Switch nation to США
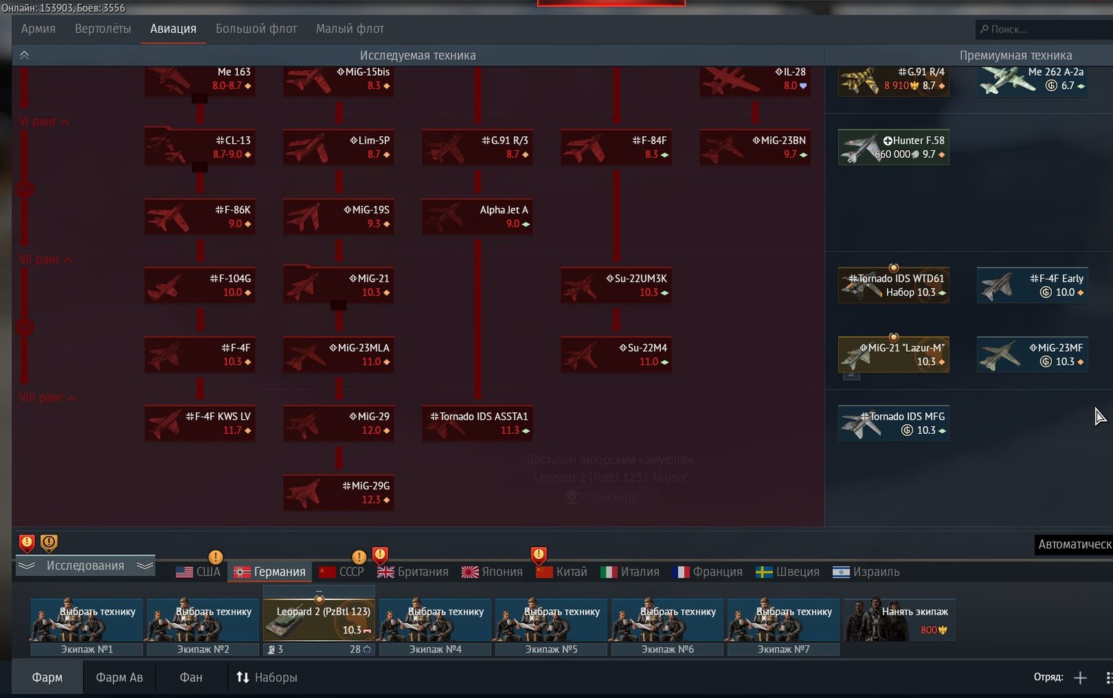The image size is (1113, 698). point(198,571)
